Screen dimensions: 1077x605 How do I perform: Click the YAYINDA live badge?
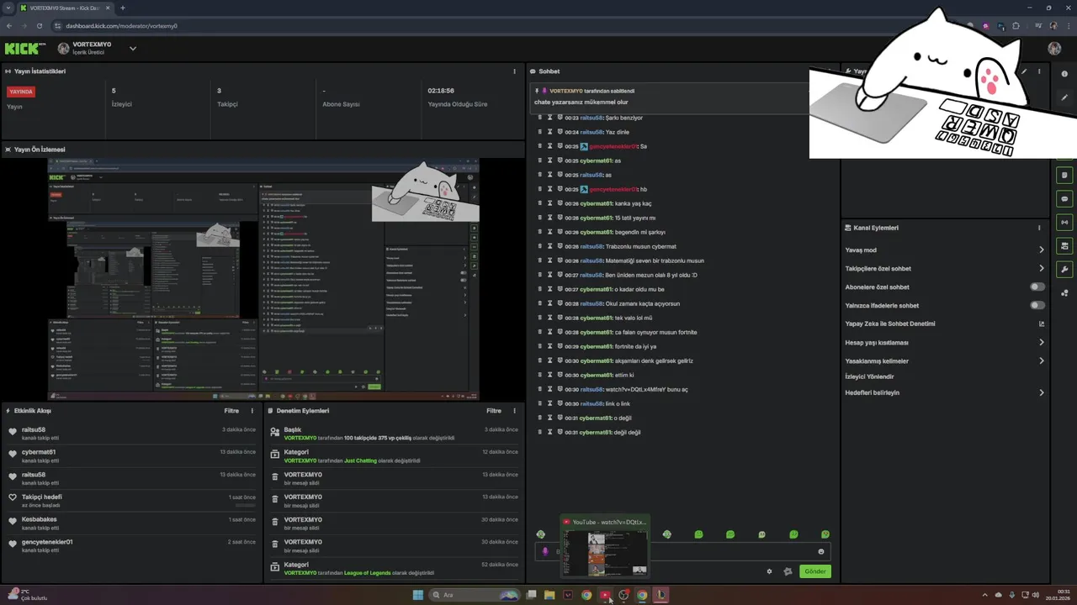coord(21,92)
